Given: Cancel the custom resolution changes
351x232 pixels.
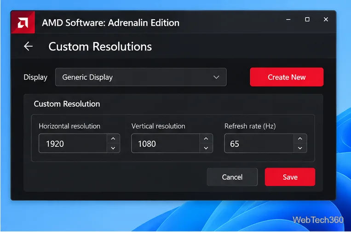Looking at the screenshot, I should (232, 177).
